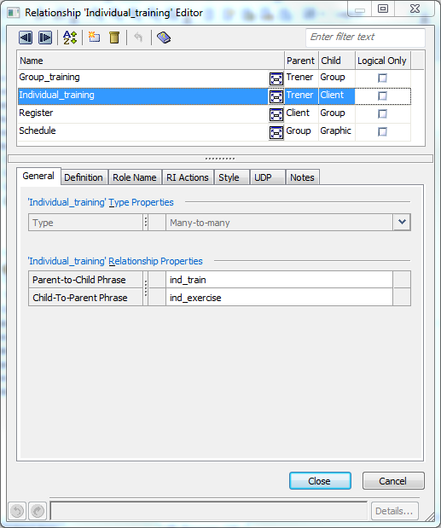Click the Parent-to-Child Phrase field ind_train
Viewport: 441px width, 528px height.
(x=279, y=280)
